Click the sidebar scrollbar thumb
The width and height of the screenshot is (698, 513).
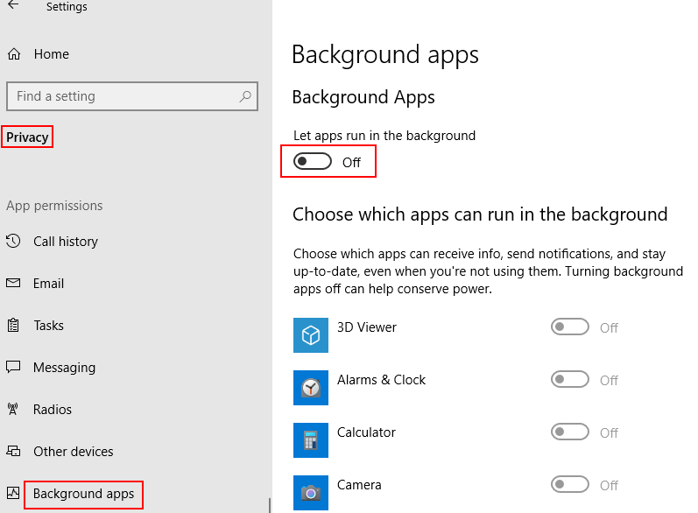tap(270, 505)
